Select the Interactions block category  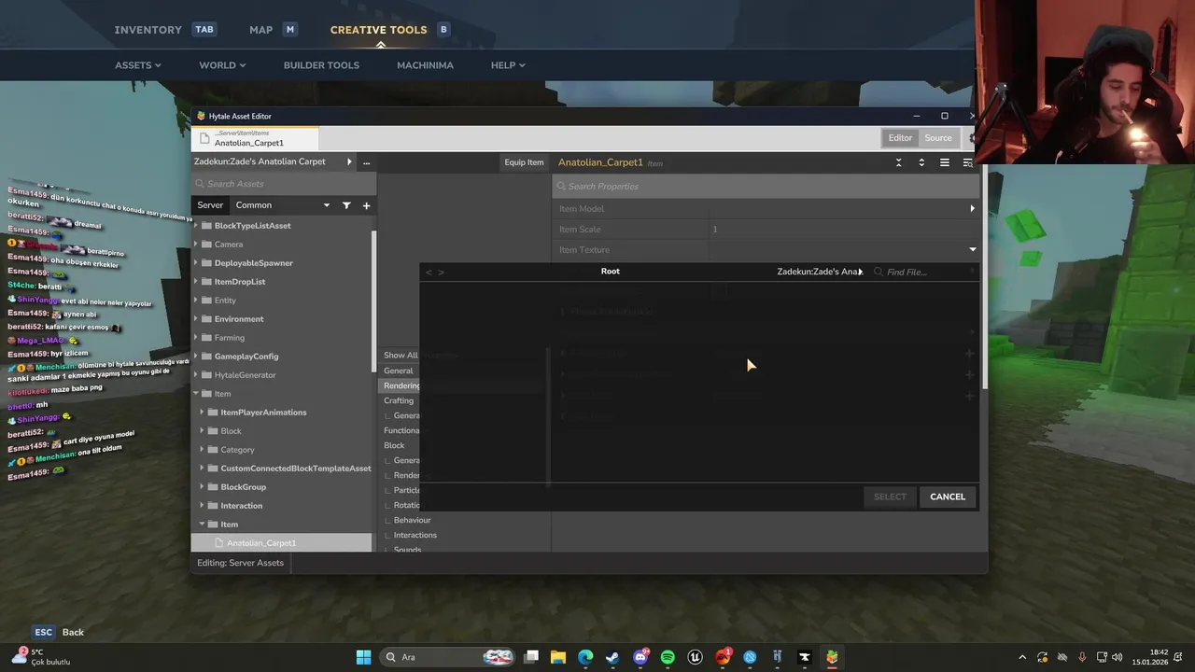click(415, 535)
